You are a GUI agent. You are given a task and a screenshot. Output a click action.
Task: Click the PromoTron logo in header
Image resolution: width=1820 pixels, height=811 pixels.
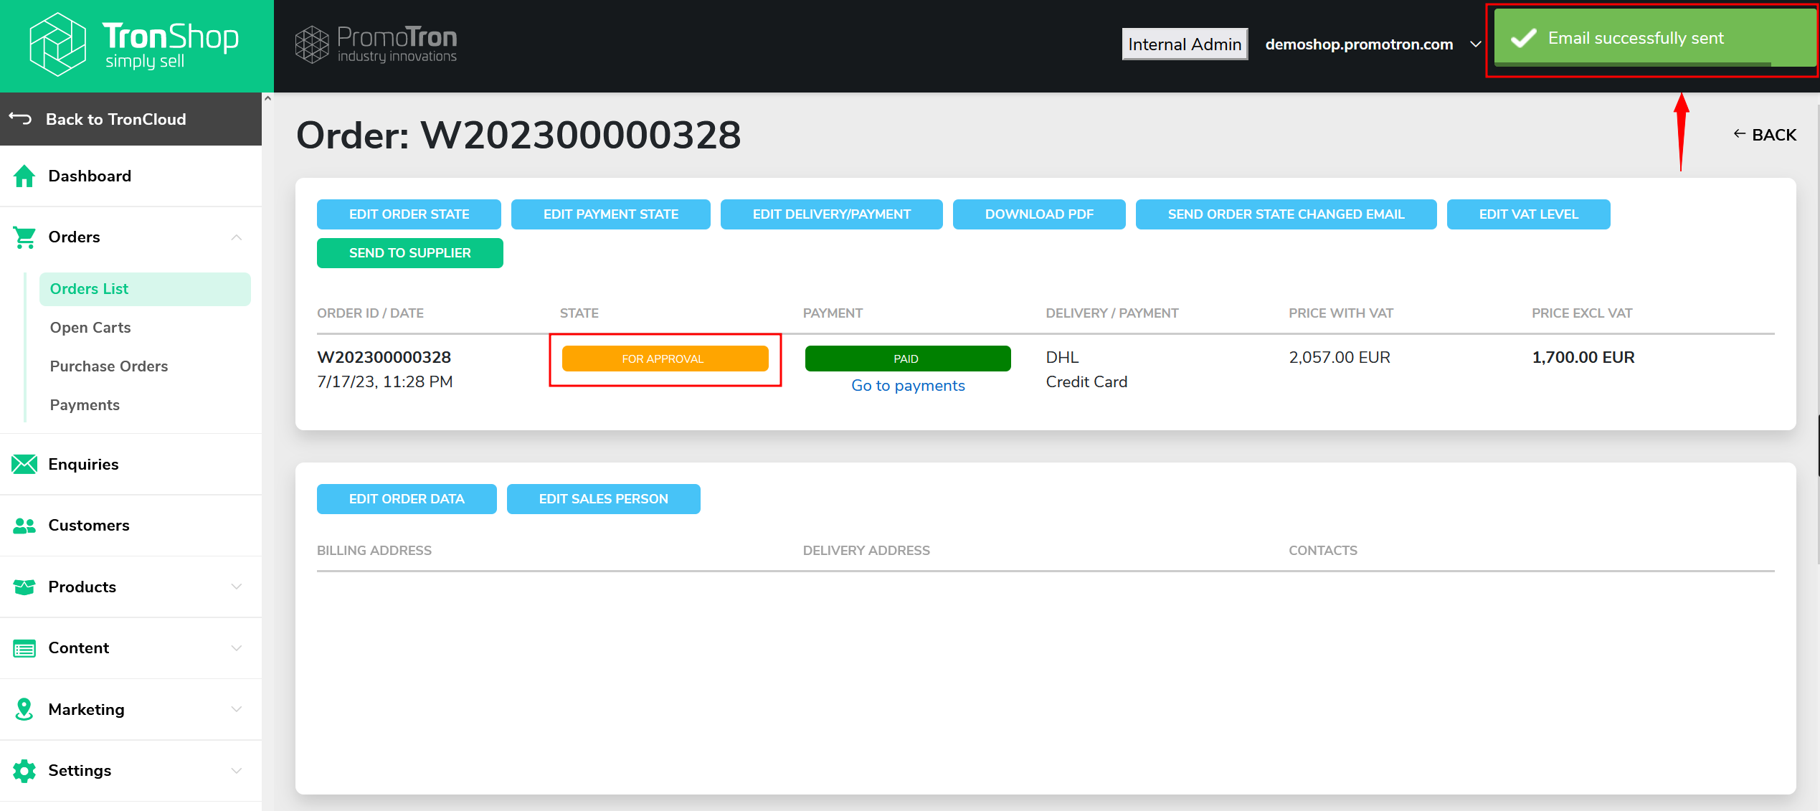(x=376, y=44)
